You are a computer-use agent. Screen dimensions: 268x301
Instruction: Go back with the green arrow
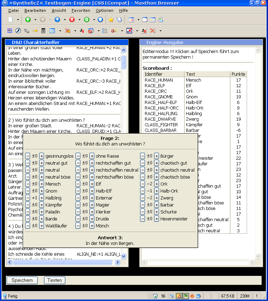click(x=28, y=20)
